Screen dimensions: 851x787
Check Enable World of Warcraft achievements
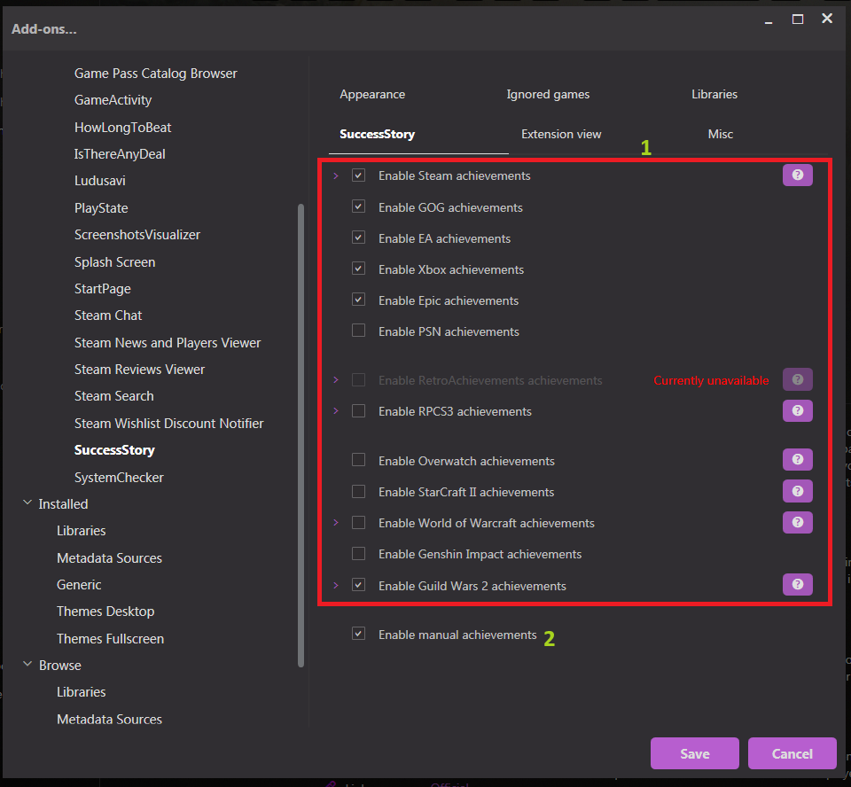click(x=358, y=523)
